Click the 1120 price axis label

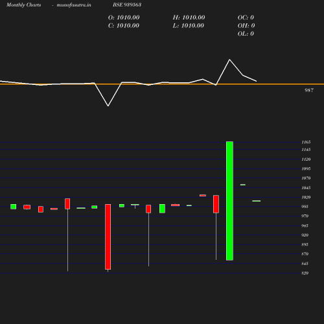[306, 159]
